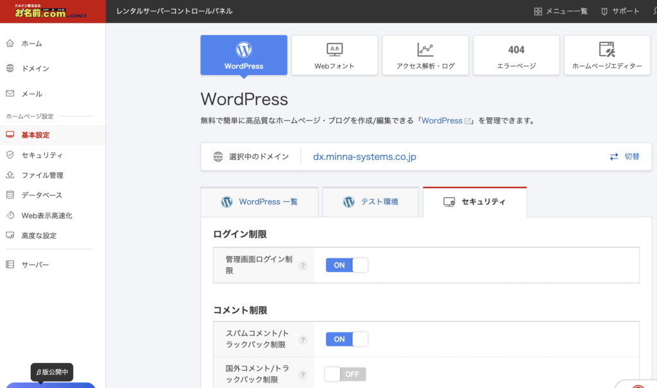Image resolution: width=657 pixels, height=388 pixels.
Task: Click help icon for スパムコメント/トラックバック制限
Action: pyautogui.click(x=303, y=340)
